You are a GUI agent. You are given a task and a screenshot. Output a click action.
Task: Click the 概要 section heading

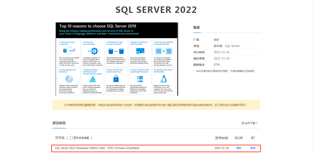pyautogui.click(x=196, y=28)
